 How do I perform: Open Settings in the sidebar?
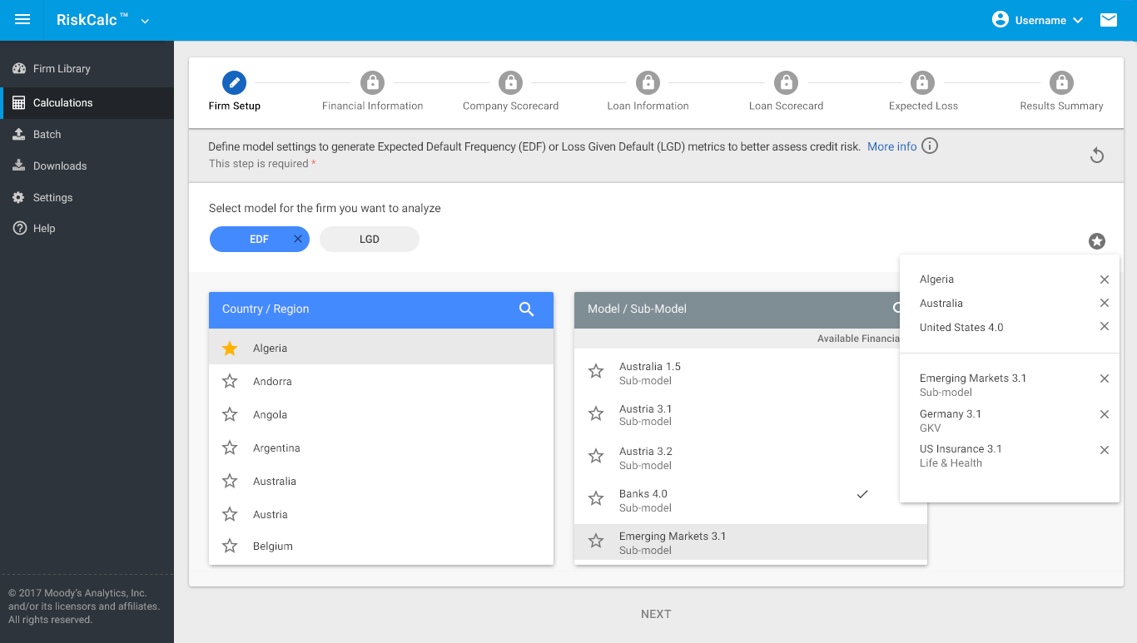[87, 197]
